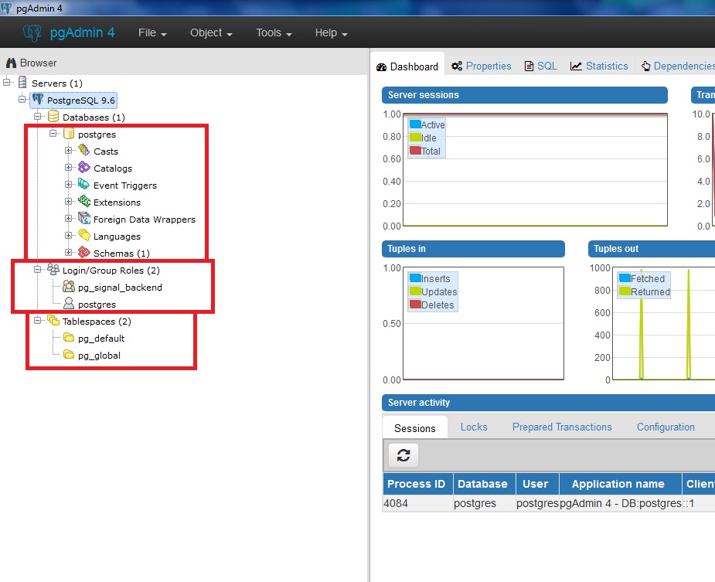Switch to the Locks tab
715x582 pixels.
tap(474, 427)
